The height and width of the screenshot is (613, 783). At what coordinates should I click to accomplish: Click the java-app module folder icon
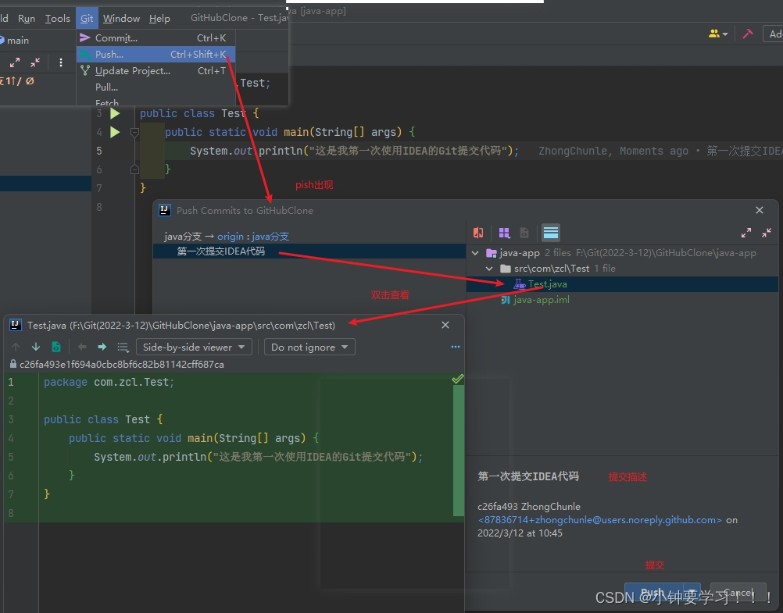(x=492, y=253)
